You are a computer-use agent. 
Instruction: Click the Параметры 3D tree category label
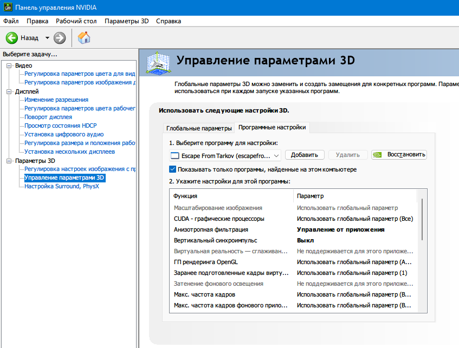tap(35, 161)
